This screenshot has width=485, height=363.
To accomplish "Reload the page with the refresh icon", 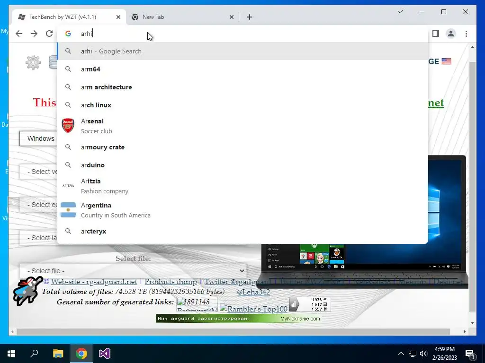I will (x=49, y=34).
